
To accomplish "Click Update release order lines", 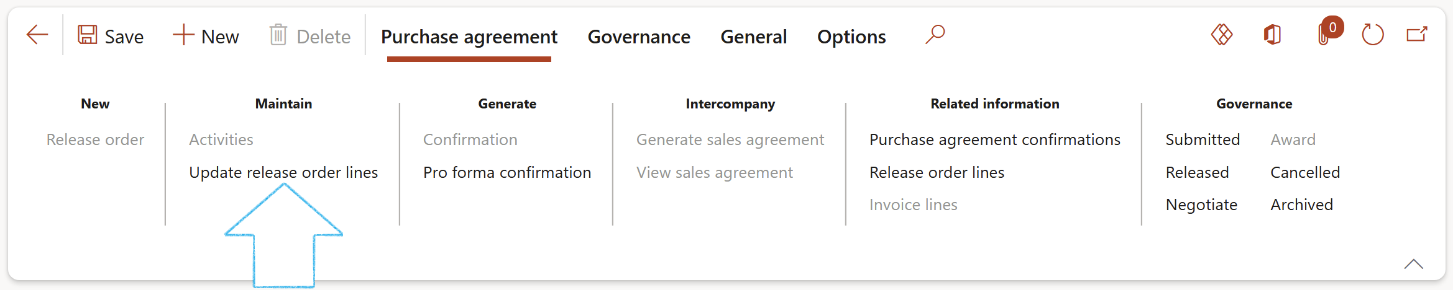I will pyautogui.click(x=283, y=172).
